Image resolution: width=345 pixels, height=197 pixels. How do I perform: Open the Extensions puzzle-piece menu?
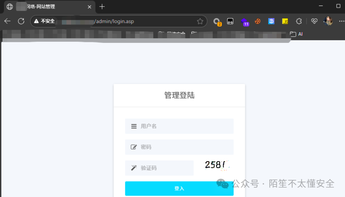(x=299, y=21)
